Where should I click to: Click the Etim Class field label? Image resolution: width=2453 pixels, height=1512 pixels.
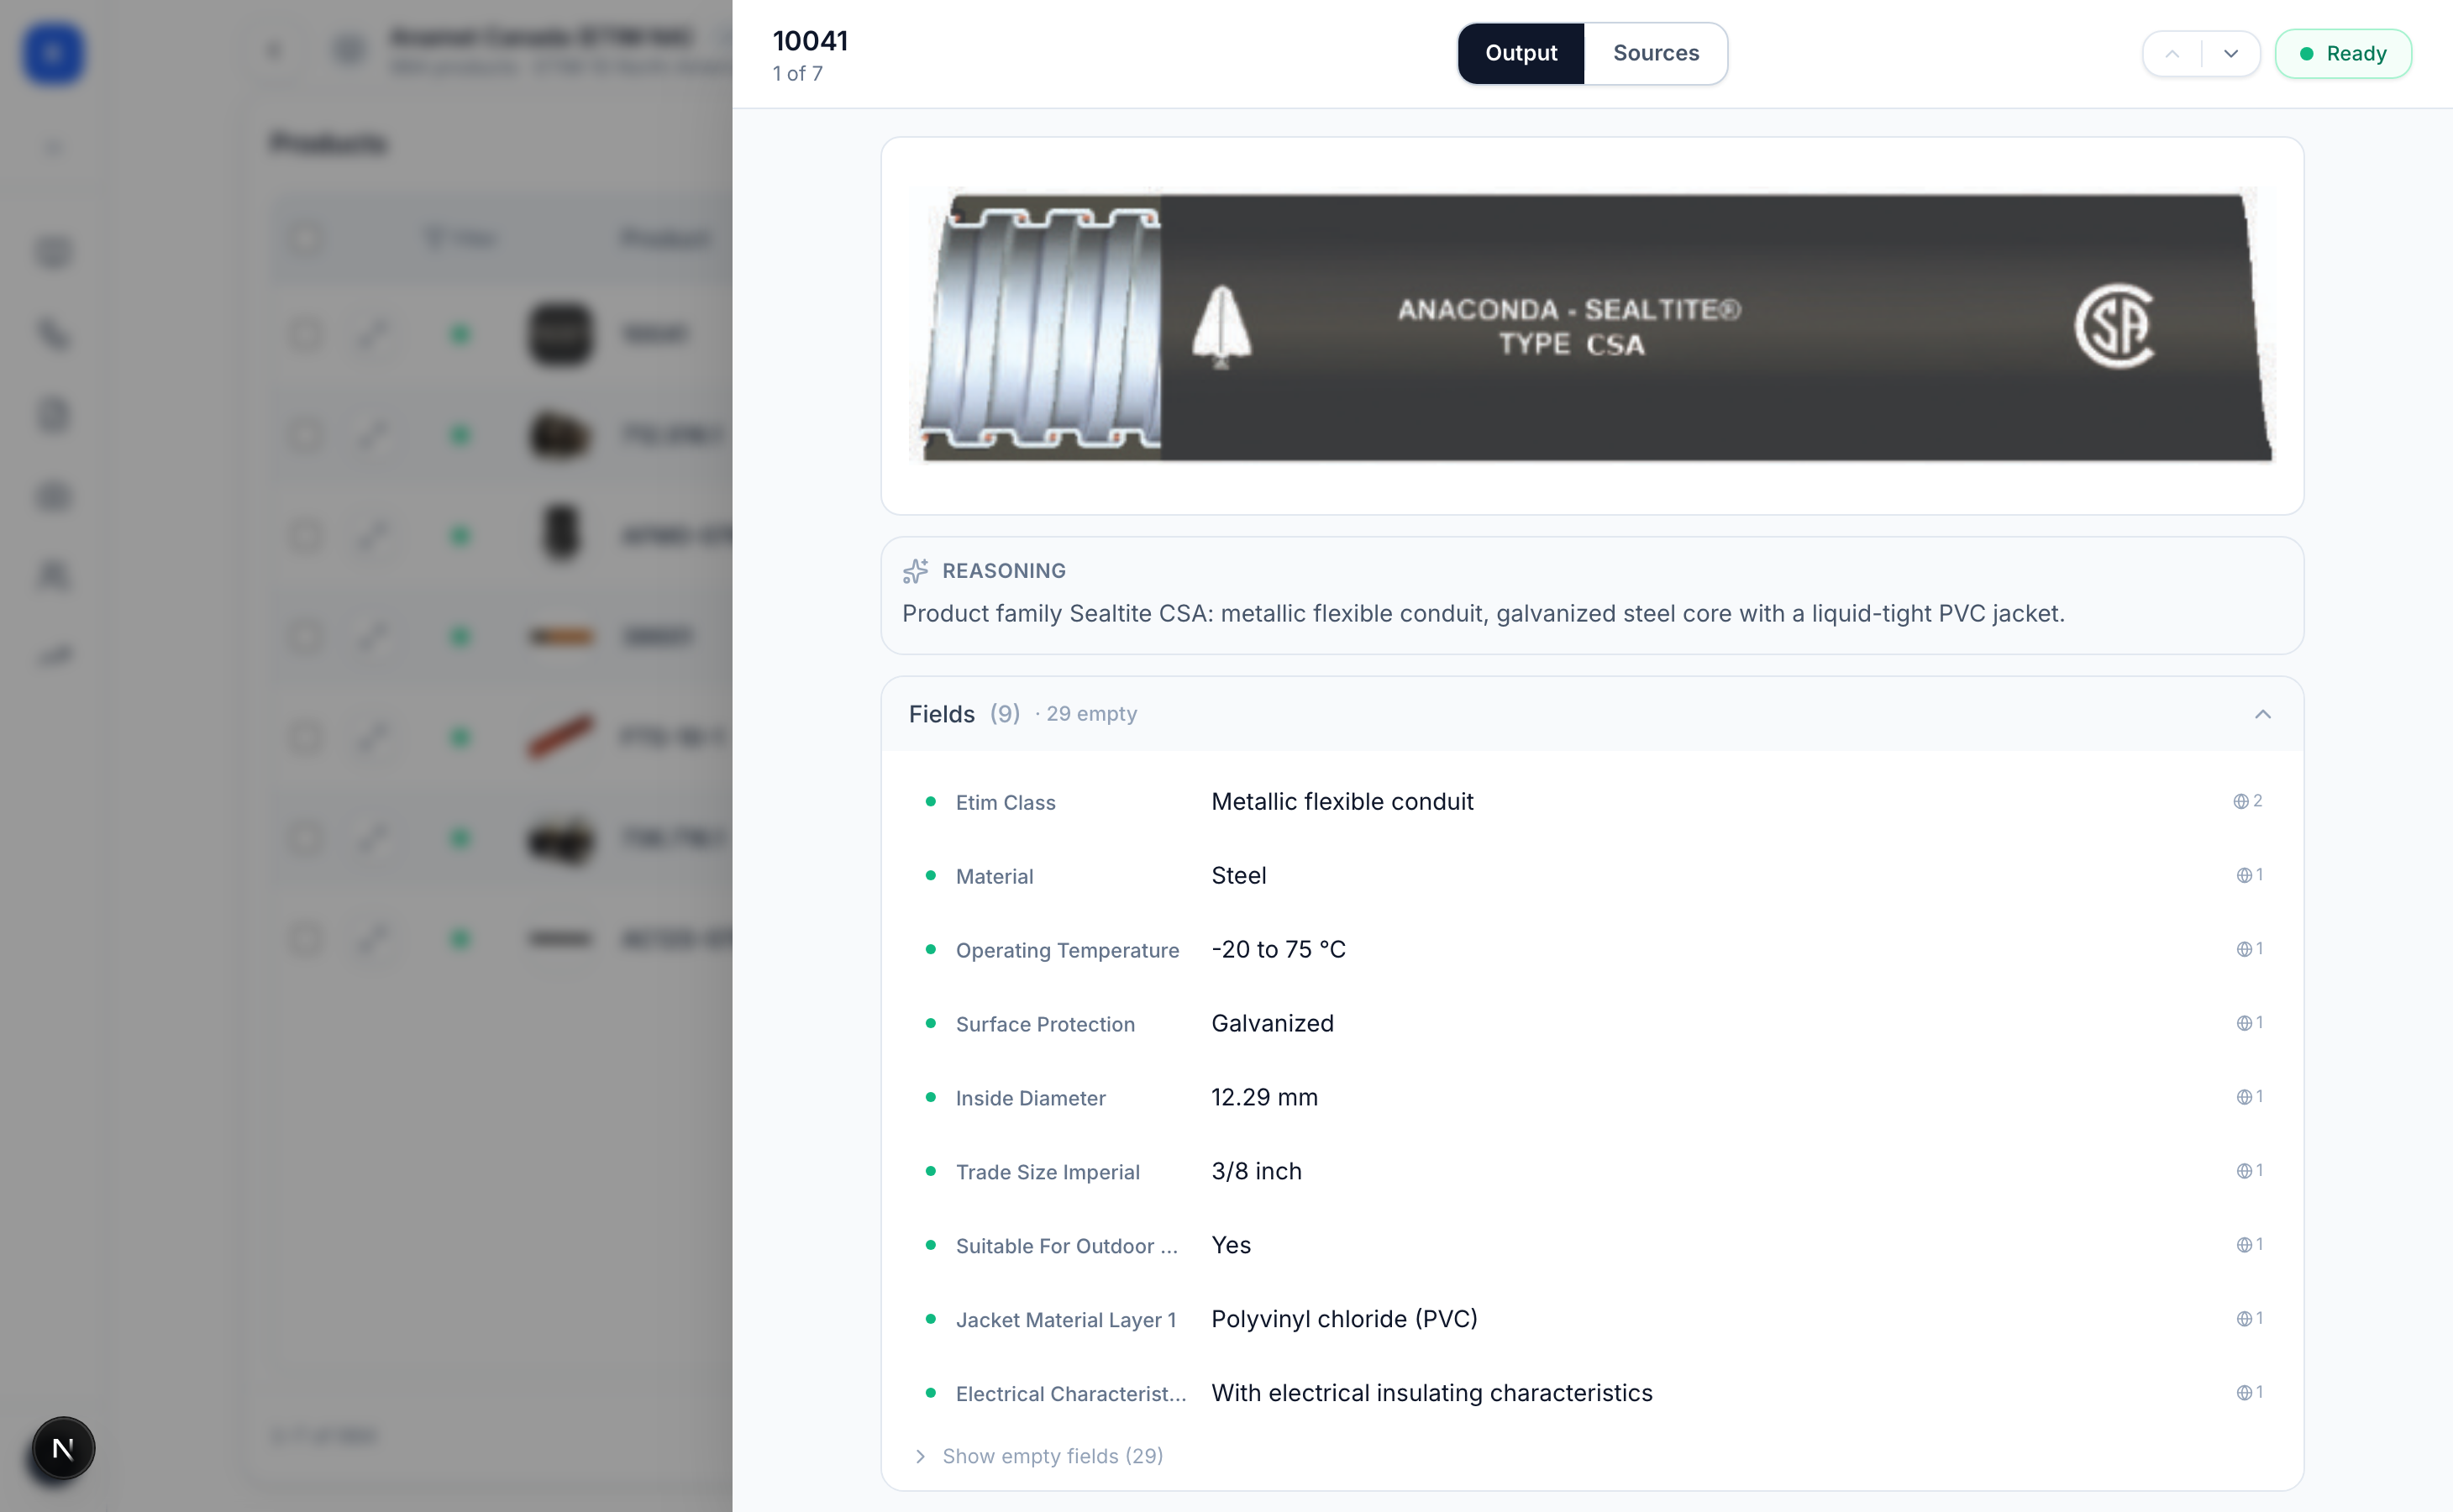pyautogui.click(x=1005, y=803)
